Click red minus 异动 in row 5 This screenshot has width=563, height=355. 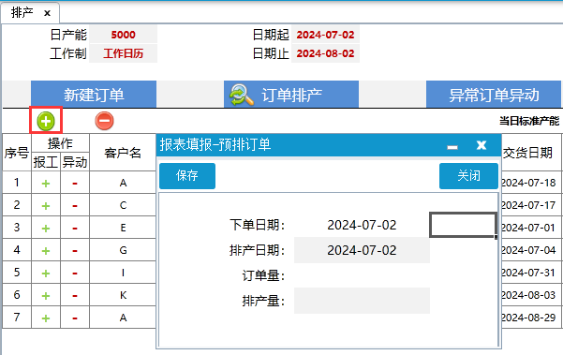pos(75,274)
